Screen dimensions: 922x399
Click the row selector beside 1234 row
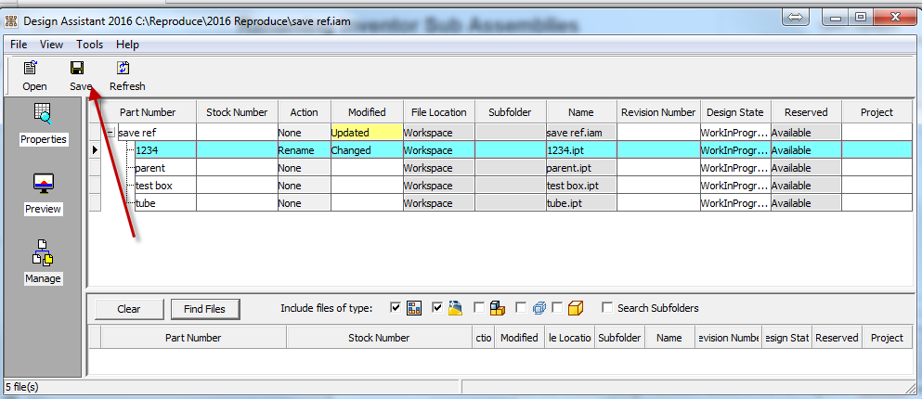click(95, 150)
